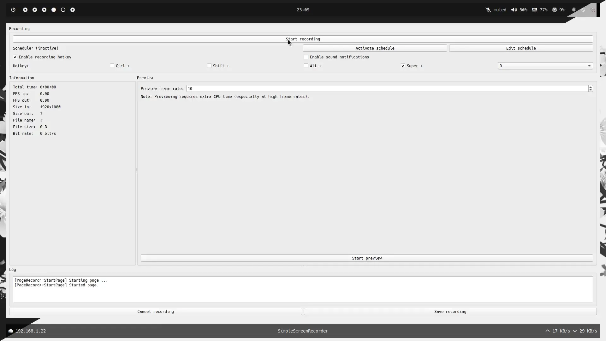The height and width of the screenshot is (341, 606).
Task: Click the CPU usage icon
Action: 554,10
